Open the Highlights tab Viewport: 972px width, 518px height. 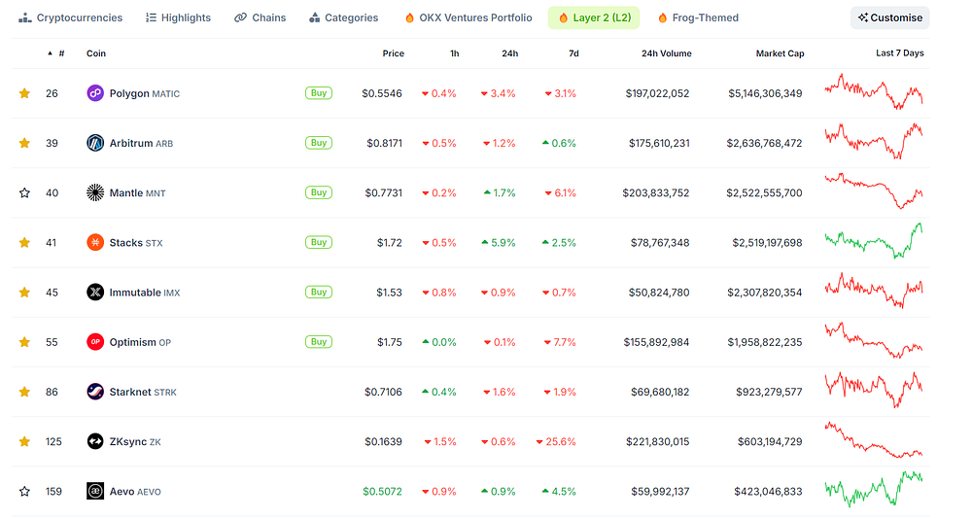coord(179,17)
